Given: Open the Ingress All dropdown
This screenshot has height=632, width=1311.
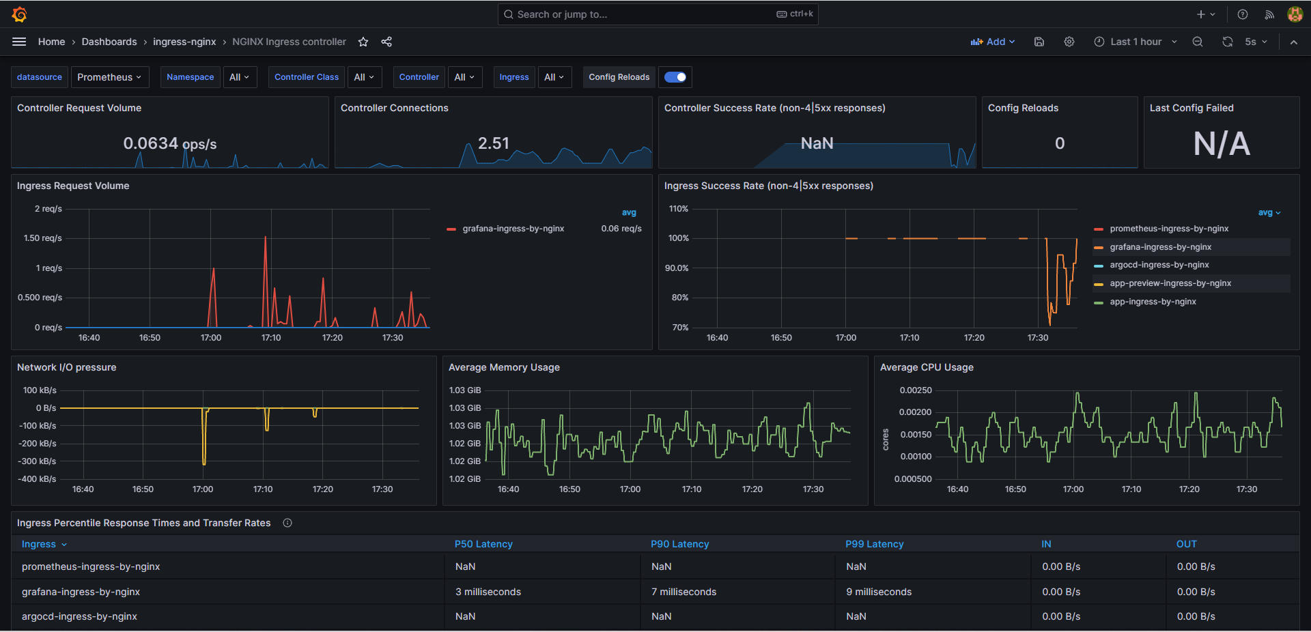Looking at the screenshot, I should click(x=554, y=77).
